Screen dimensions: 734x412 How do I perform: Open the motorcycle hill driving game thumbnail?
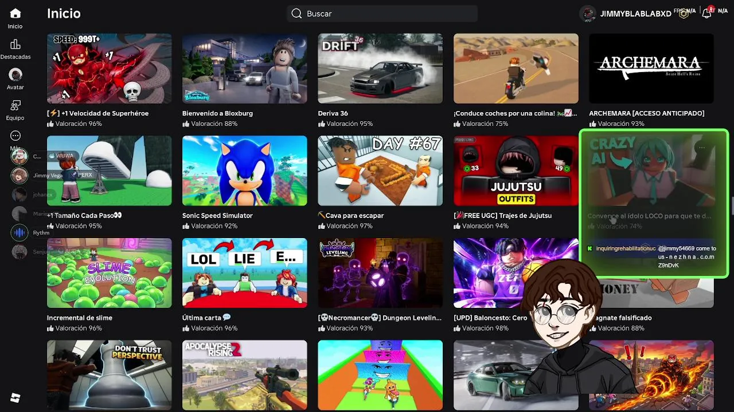(x=516, y=69)
